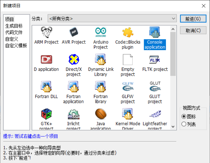This screenshot has height=163, width=210.
Task: Select 自定义模板 in the left list
Action: pyautogui.click(x=16, y=46)
